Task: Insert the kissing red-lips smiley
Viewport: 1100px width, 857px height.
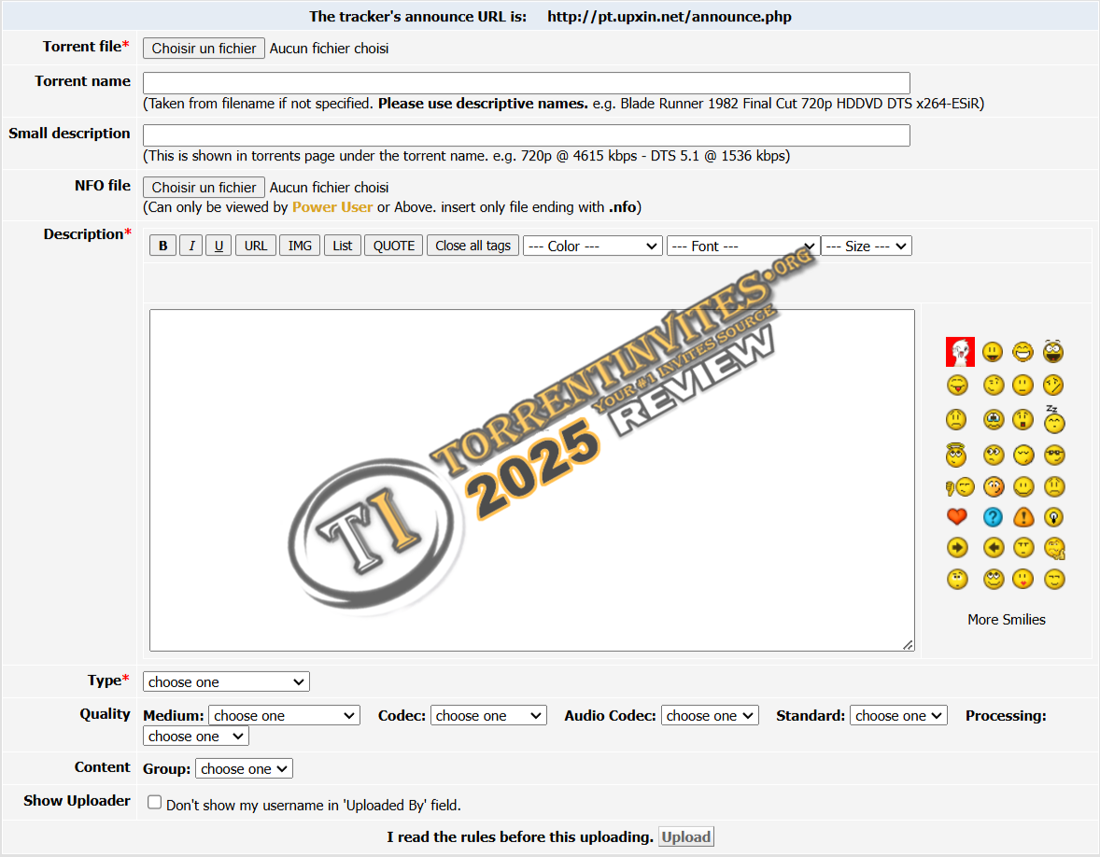Action: pyautogui.click(x=1022, y=580)
